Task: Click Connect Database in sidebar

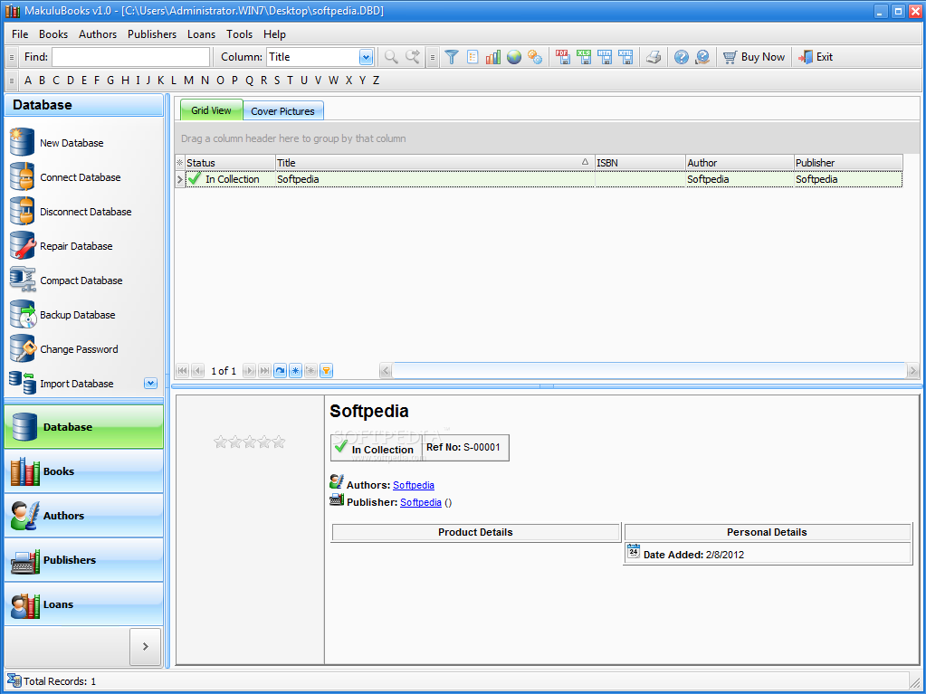Action: pos(65,177)
